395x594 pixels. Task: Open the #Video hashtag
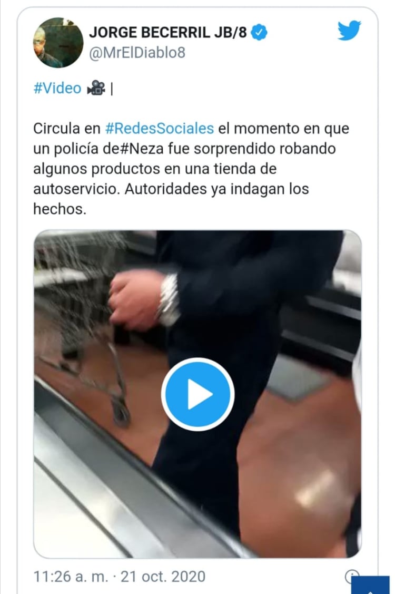57,88
